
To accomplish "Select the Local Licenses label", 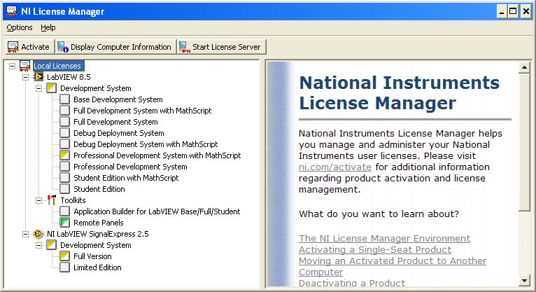I will click(57, 66).
